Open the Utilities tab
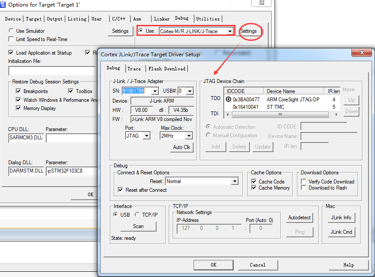This screenshot has width=375, height=277. click(208, 19)
